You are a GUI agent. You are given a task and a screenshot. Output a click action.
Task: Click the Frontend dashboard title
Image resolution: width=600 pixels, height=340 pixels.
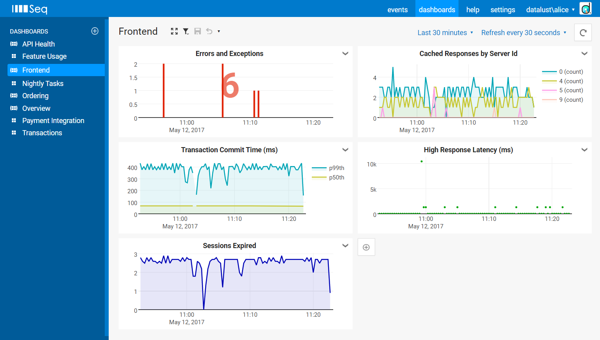[x=138, y=31]
